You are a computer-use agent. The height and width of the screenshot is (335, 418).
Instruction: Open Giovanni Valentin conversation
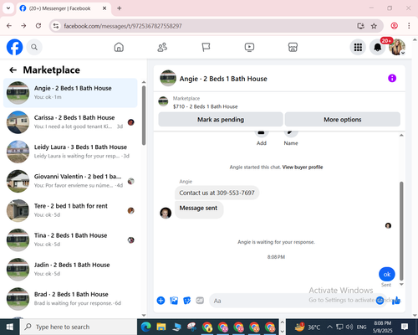(x=70, y=181)
